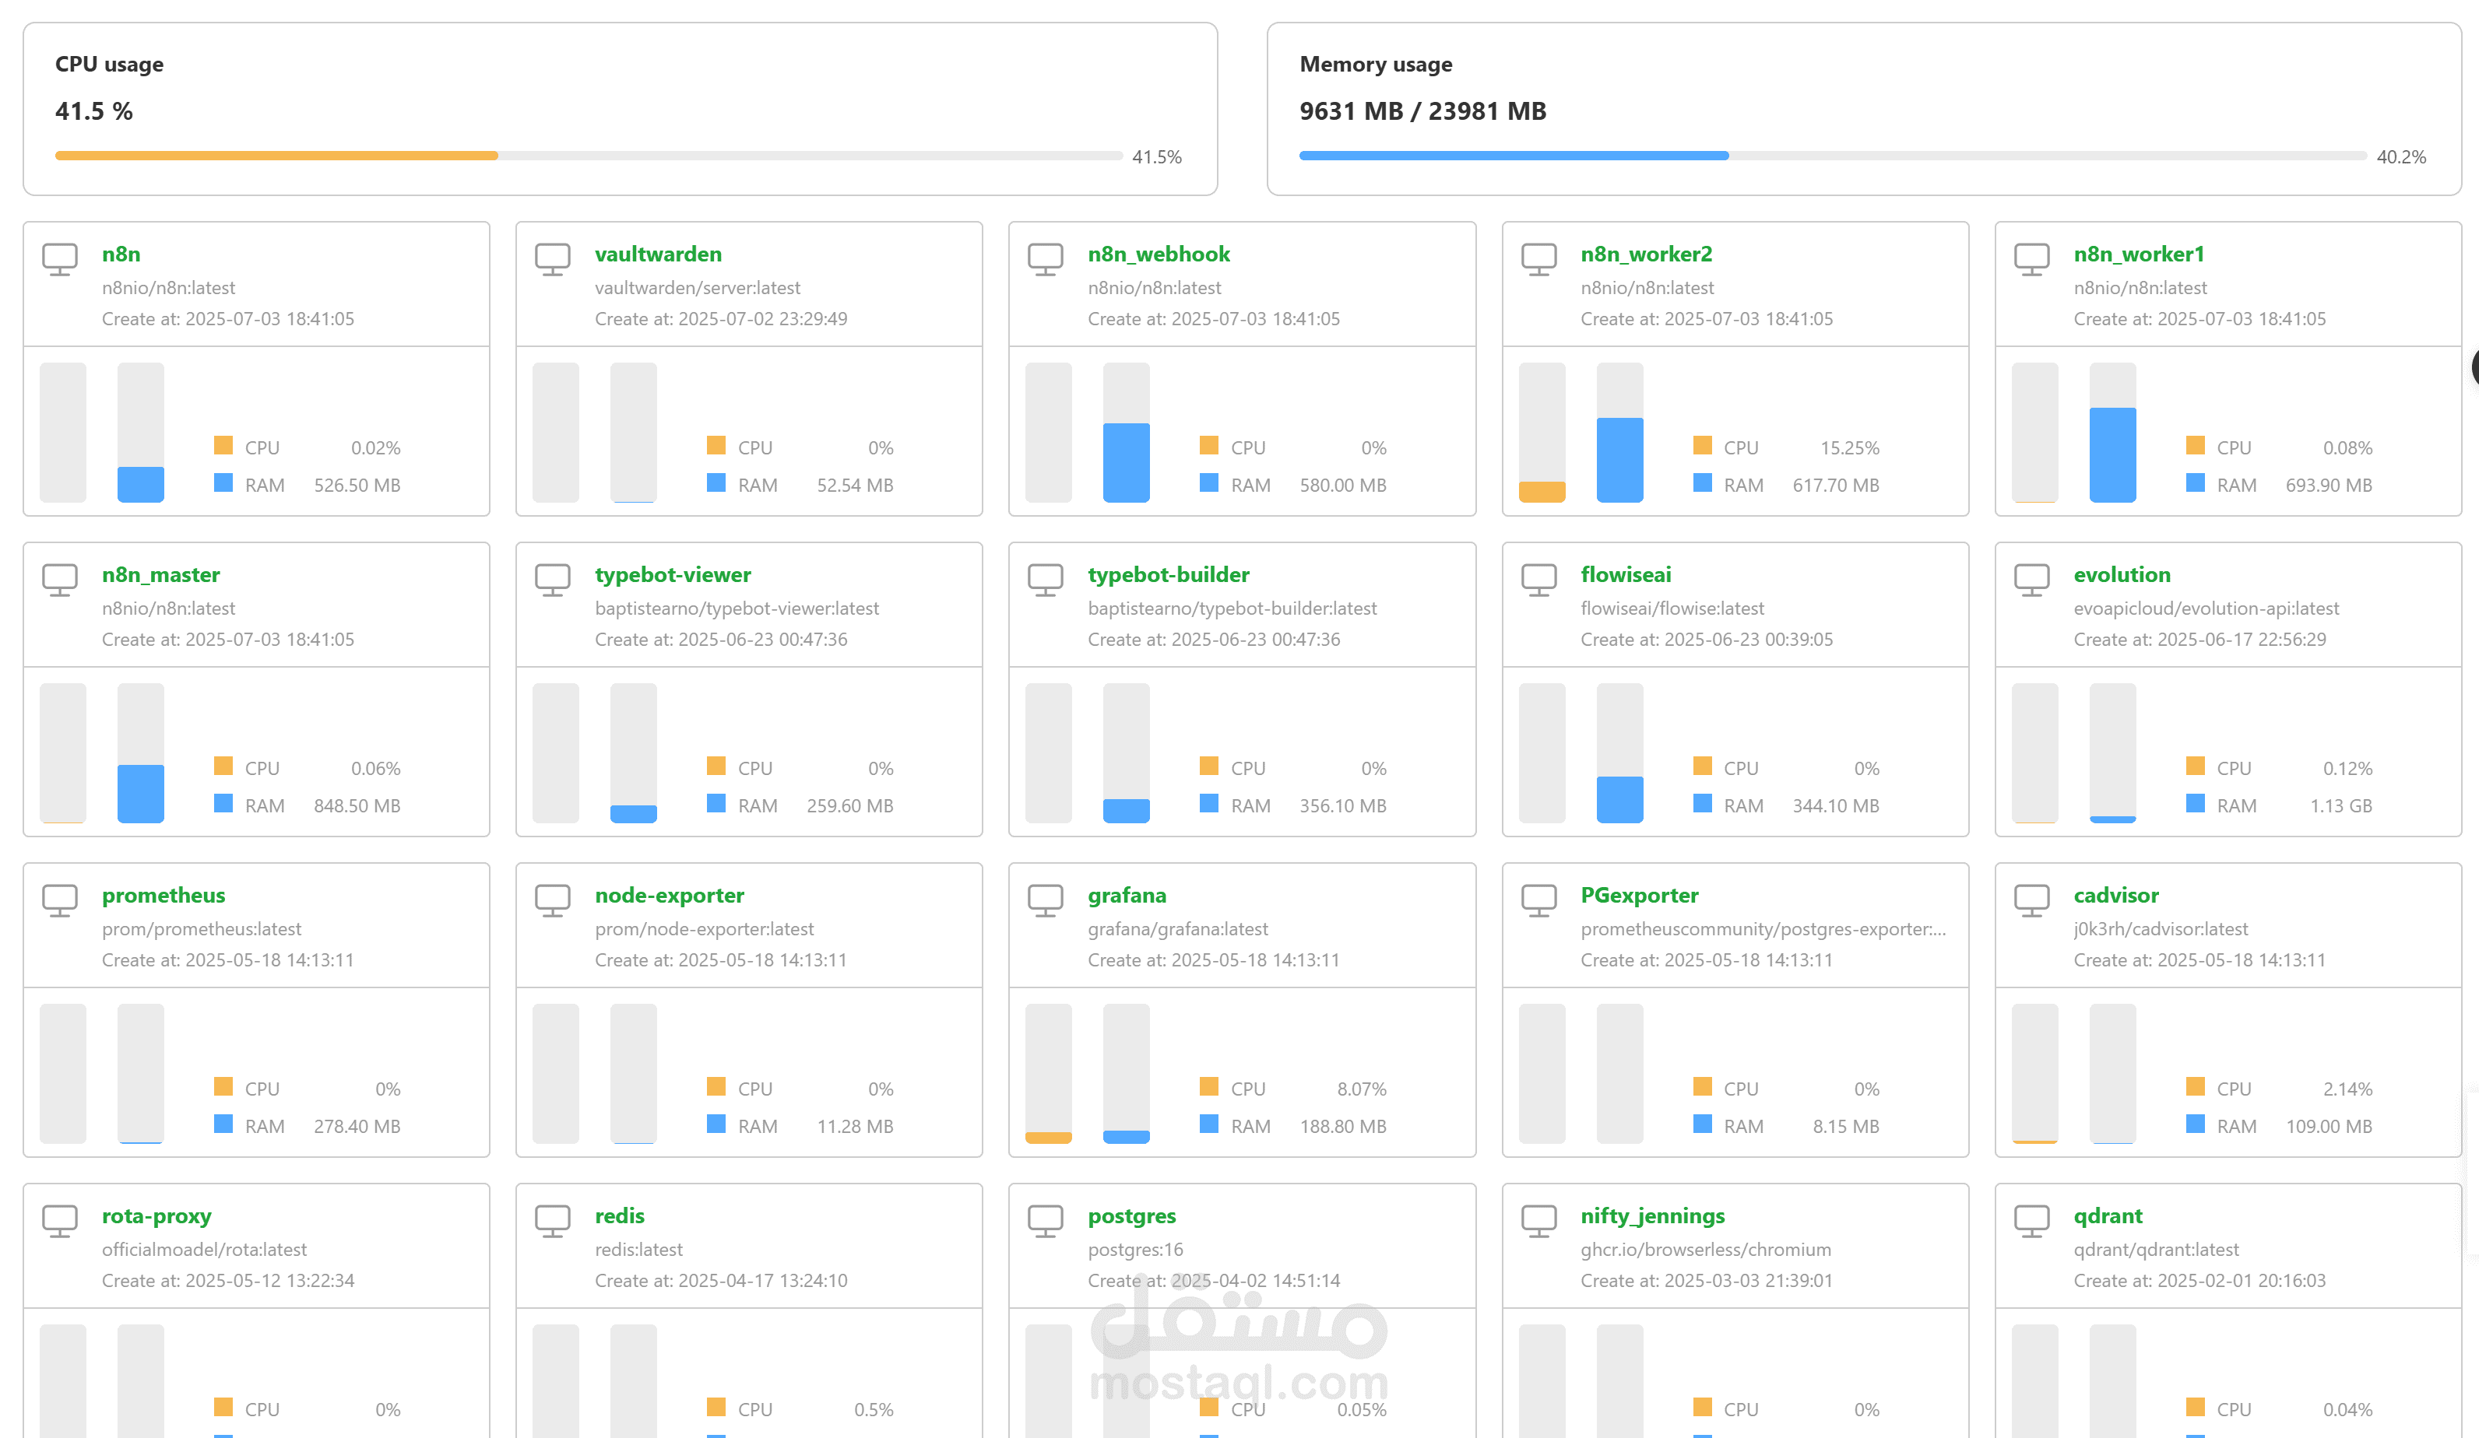Open the n8n_worker1 container link
This screenshot has height=1438, width=2479.
(x=2139, y=254)
